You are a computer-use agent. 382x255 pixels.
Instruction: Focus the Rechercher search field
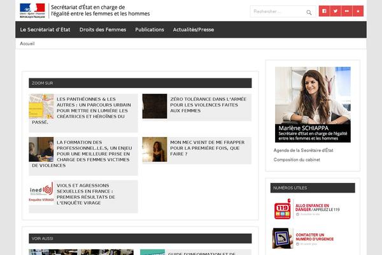[x=275, y=11]
